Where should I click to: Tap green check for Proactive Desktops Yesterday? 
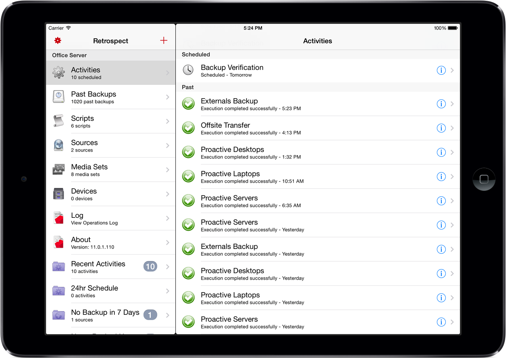click(188, 274)
